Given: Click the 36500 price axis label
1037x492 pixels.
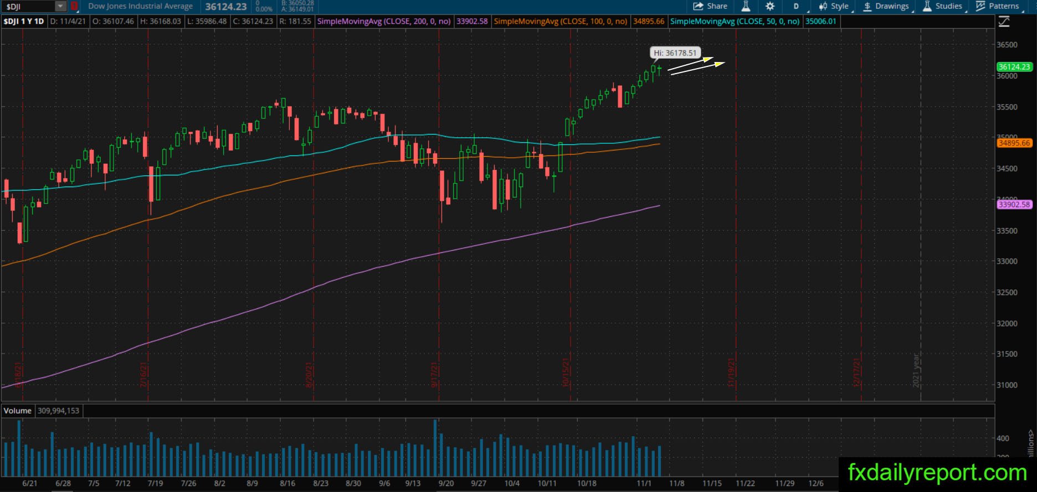Looking at the screenshot, I should (1007, 45).
